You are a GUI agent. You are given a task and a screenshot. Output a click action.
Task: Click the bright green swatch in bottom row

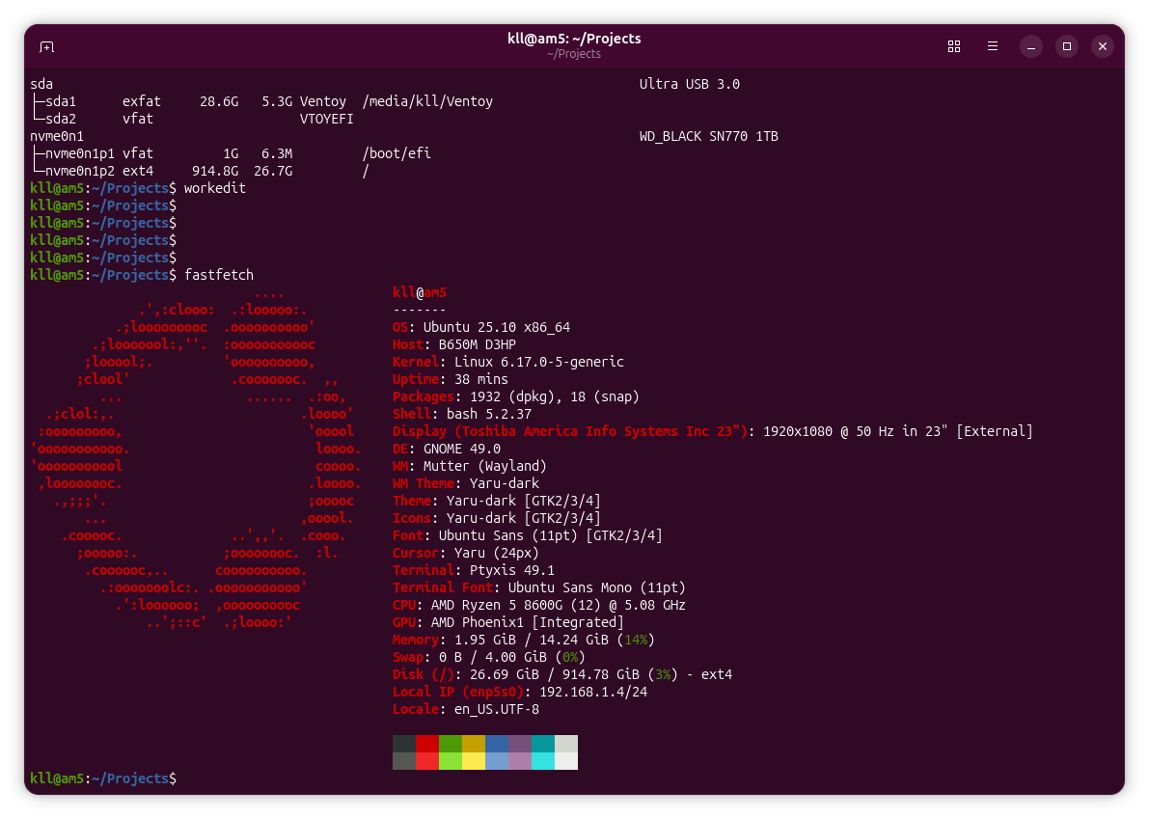point(451,761)
